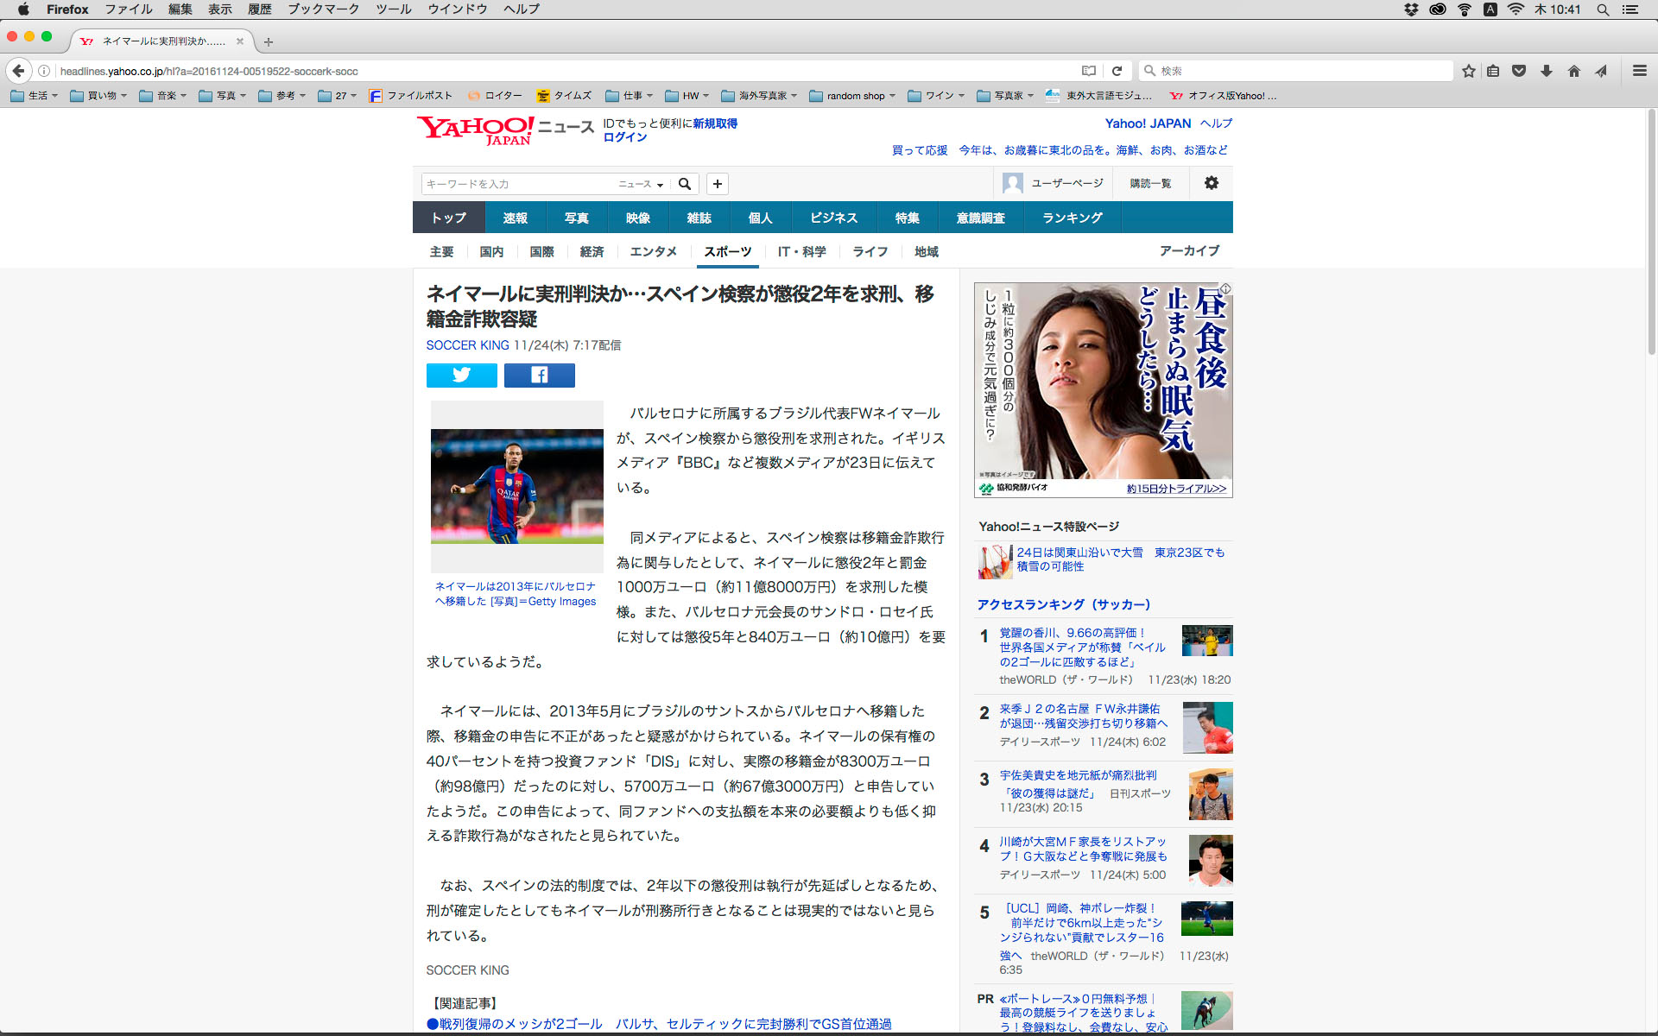Click Firefox reload page icon
This screenshot has height=1036, width=1658.
point(1117,71)
